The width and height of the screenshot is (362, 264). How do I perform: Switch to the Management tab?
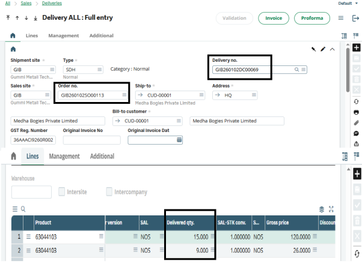coord(63,36)
